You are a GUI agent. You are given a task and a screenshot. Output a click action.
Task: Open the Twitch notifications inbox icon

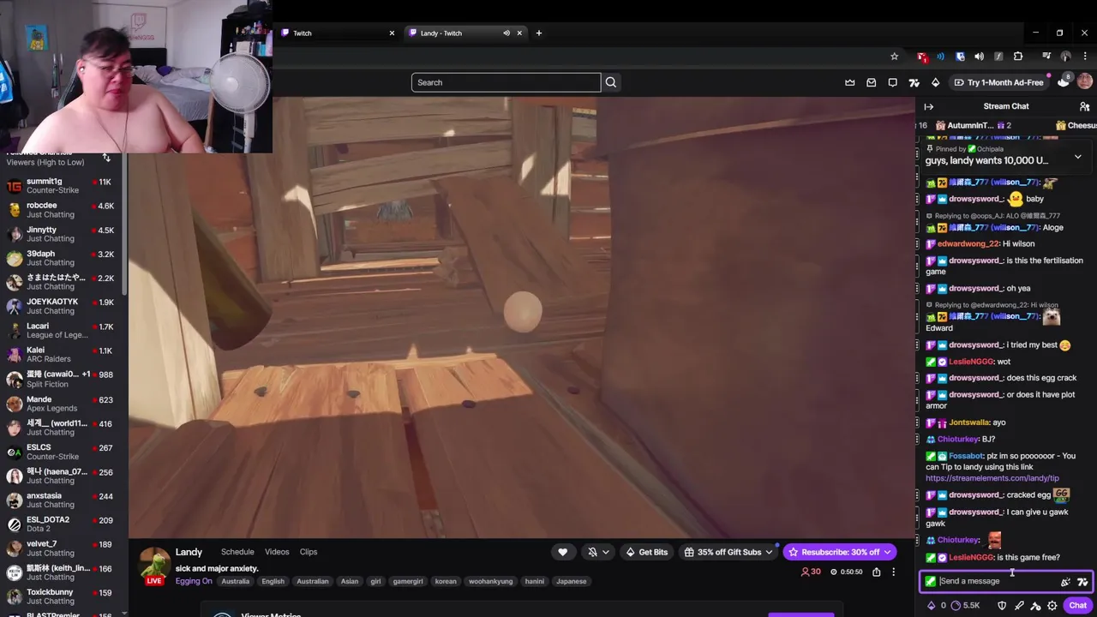coord(872,82)
